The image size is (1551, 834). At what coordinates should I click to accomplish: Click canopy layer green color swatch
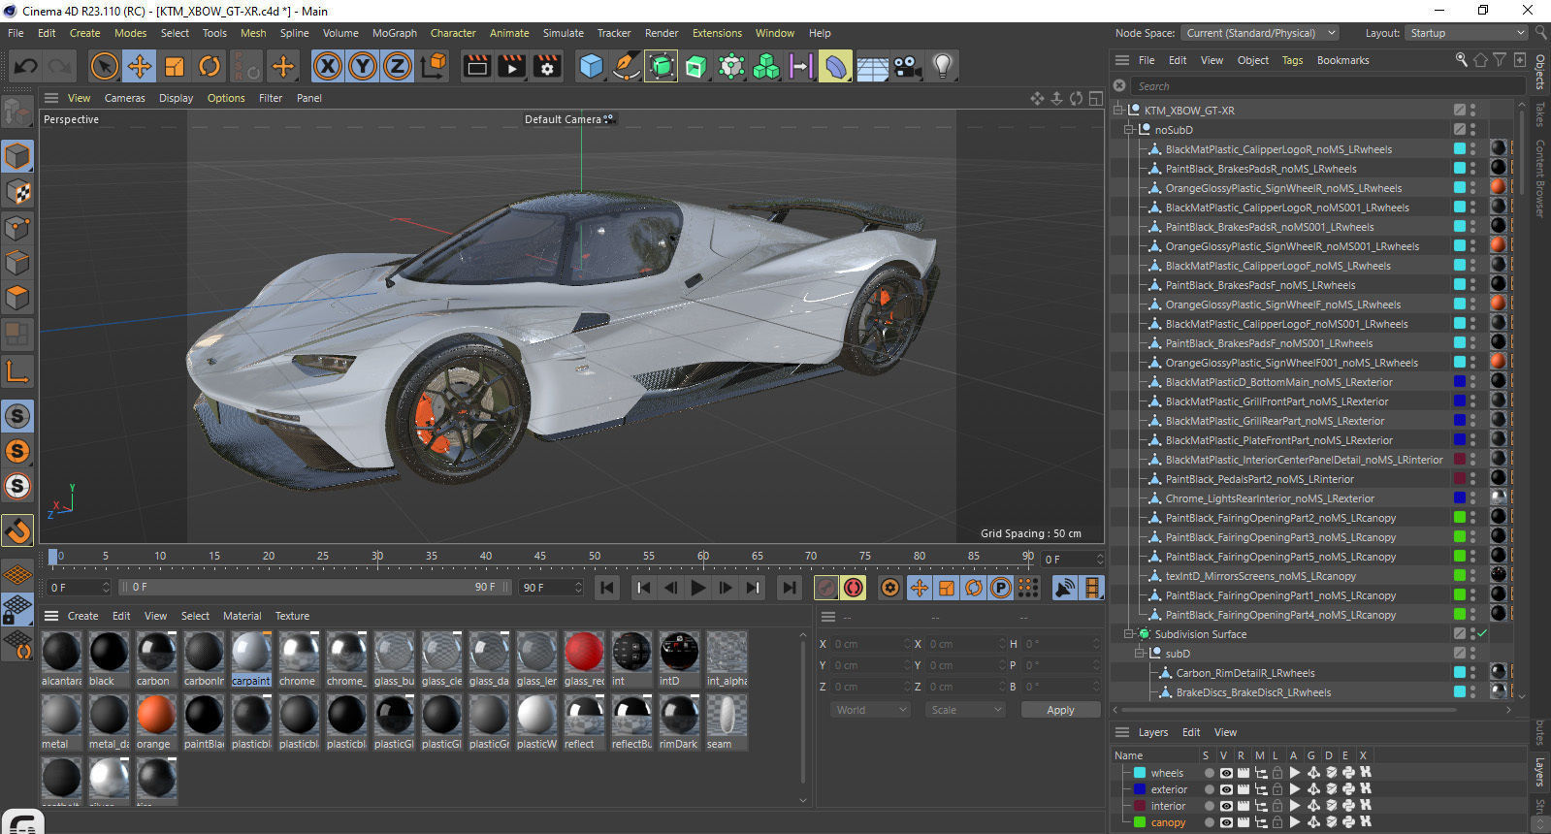pyautogui.click(x=1140, y=822)
